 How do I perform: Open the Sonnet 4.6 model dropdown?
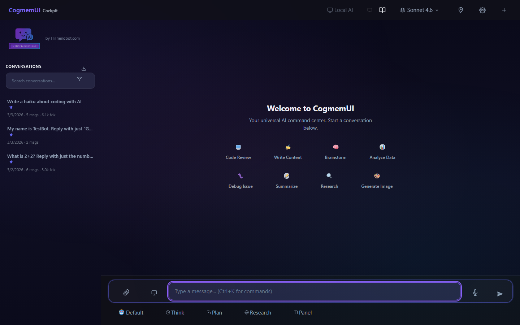(419, 10)
